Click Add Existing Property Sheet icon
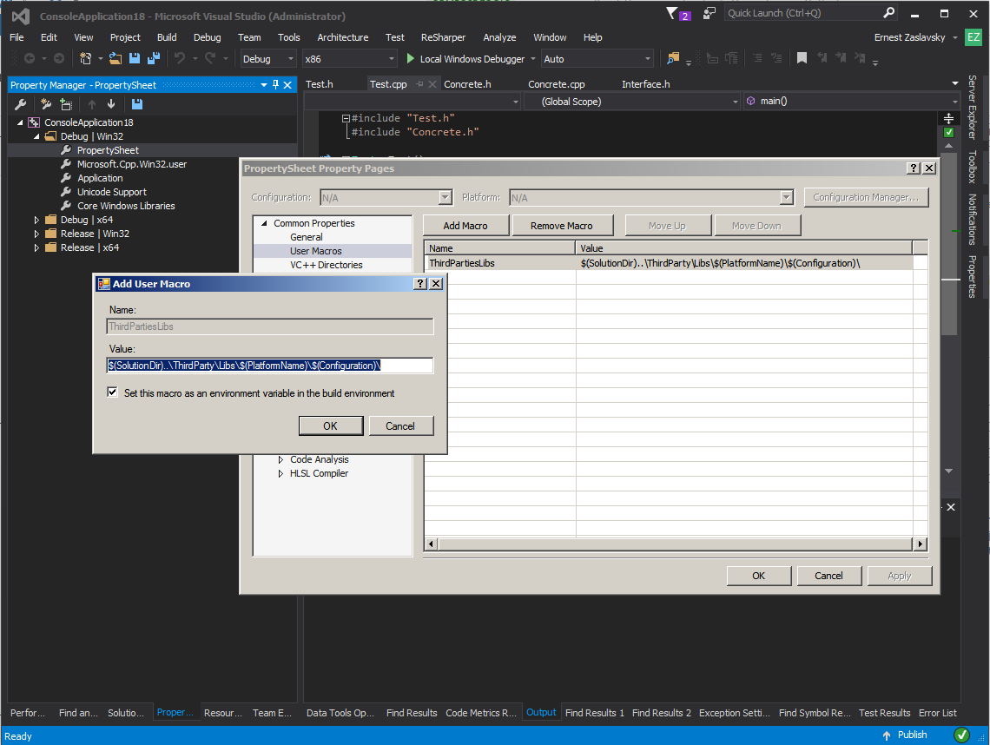Image resolution: width=990 pixels, height=745 pixels. click(66, 104)
